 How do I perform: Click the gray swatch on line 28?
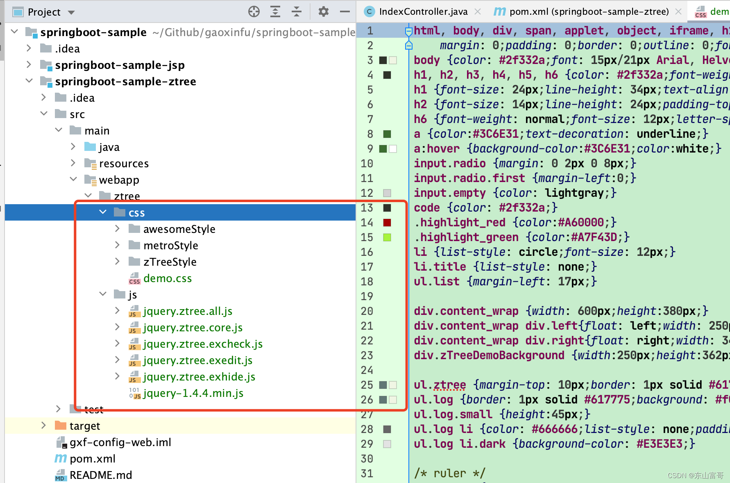[x=387, y=429]
